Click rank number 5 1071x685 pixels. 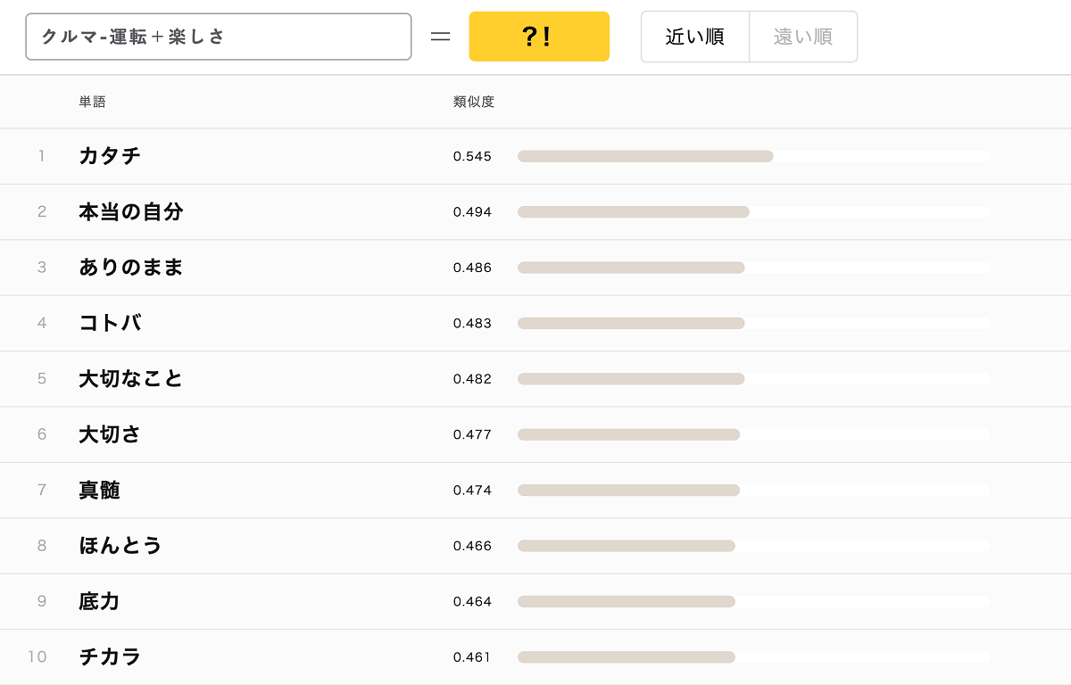[42, 379]
